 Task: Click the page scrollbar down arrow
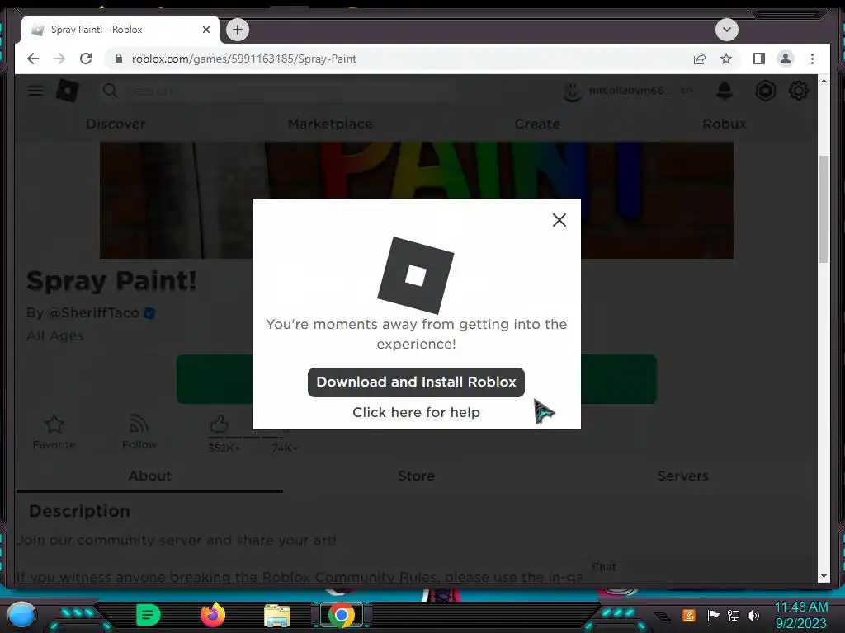click(x=824, y=576)
